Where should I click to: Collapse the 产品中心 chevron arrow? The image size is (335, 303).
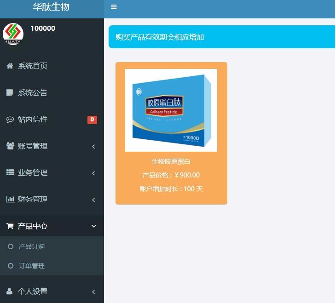[94, 226]
